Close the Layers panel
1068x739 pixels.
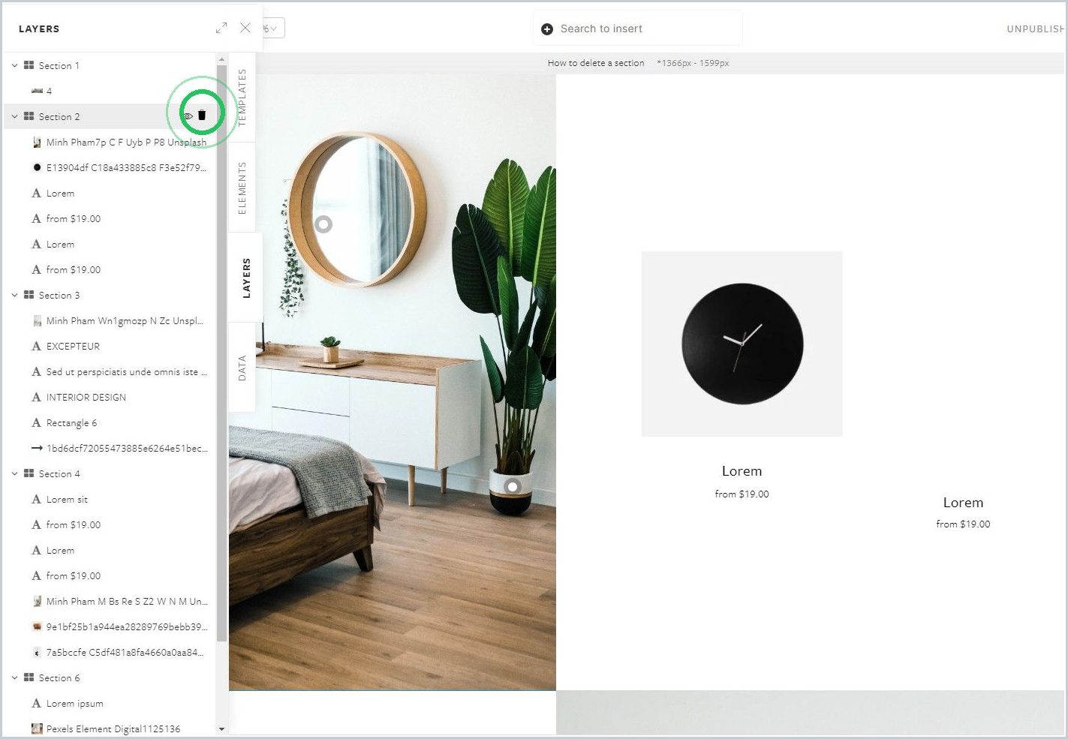pos(245,28)
